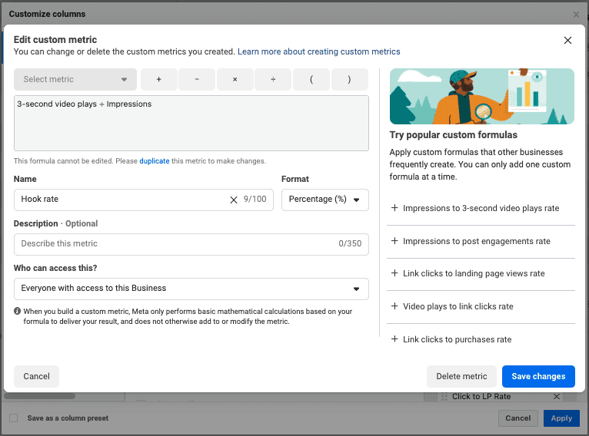Open Learn more about creating custom metrics
The image size is (589, 436).
click(x=318, y=51)
